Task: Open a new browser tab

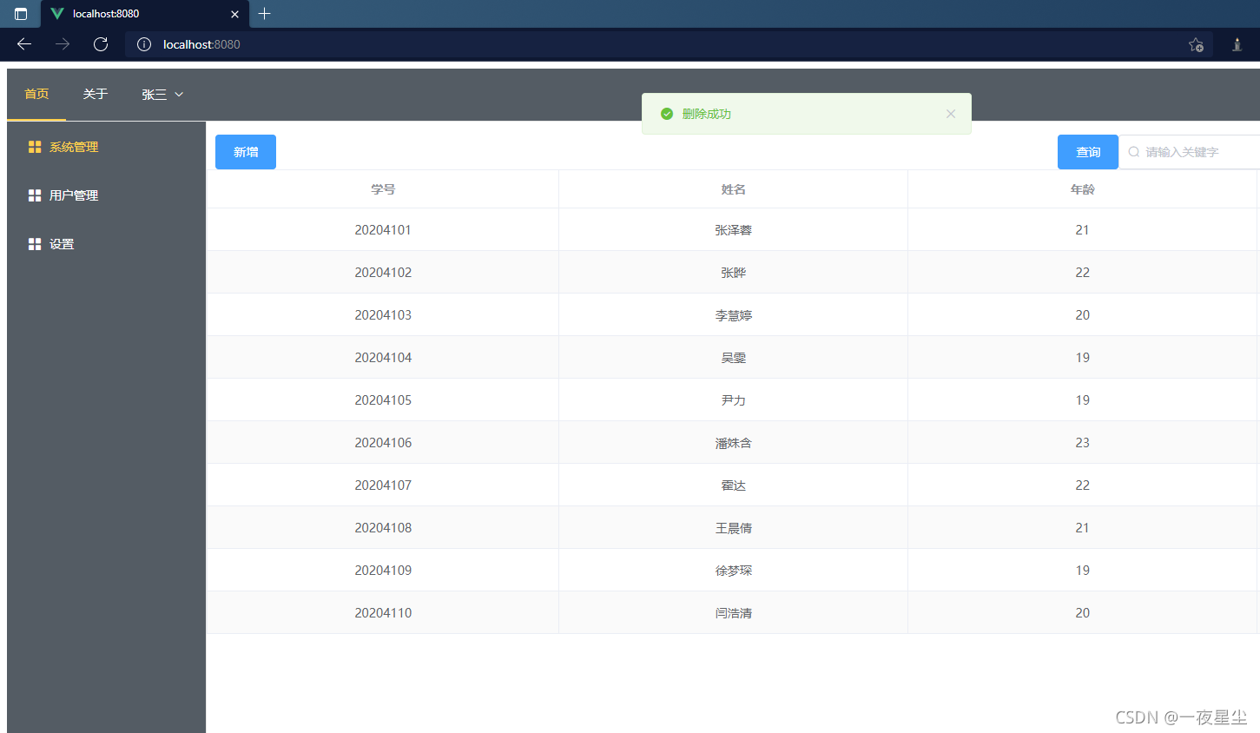Action: click(x=265, y=14)
